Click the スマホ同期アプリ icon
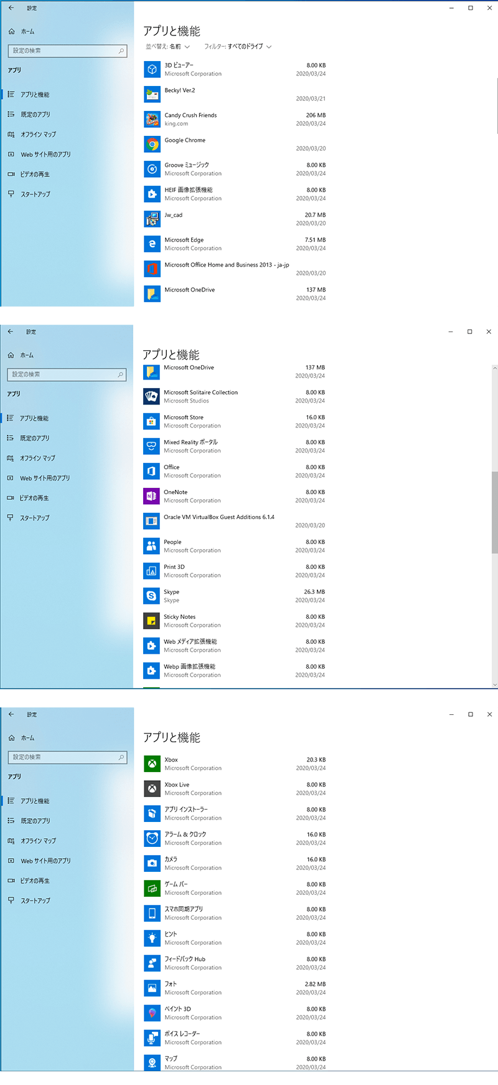Screen dimensions: 498x1085 click(x=152, y=913)
